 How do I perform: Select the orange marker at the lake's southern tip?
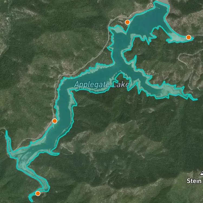click(x=38, y=194)
